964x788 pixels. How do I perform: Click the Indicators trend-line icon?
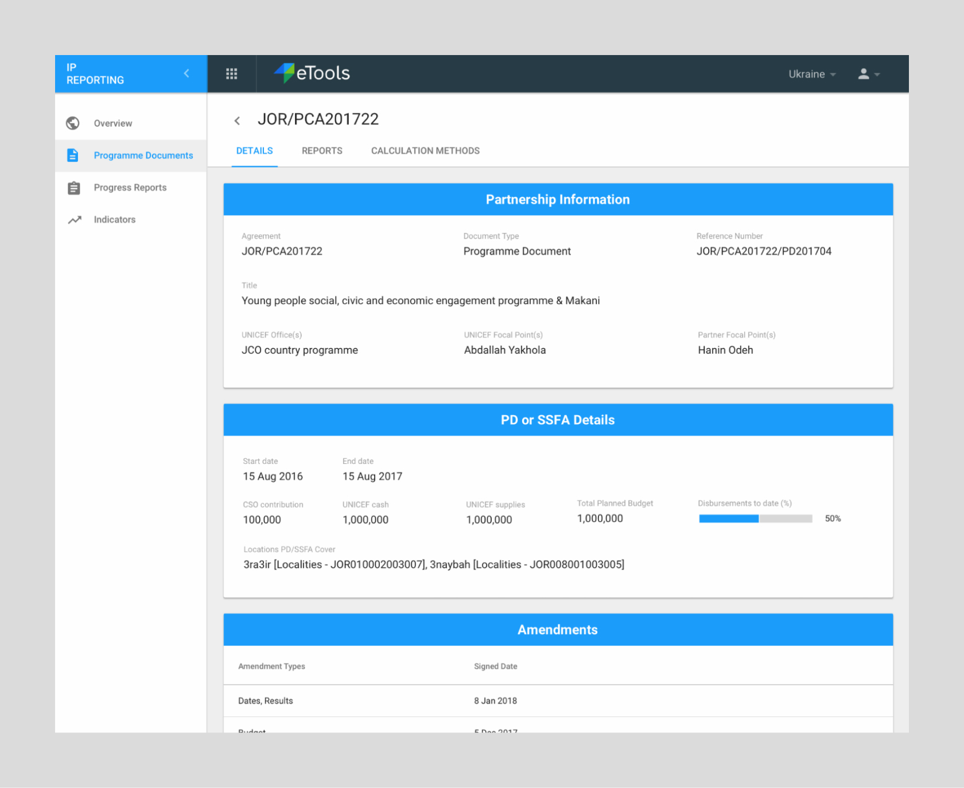click(75, 220)
